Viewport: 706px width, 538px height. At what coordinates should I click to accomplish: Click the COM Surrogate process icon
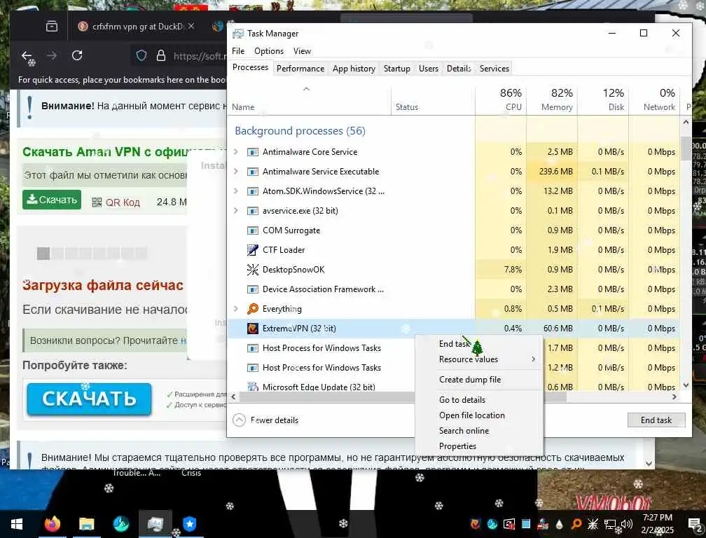[x=253, y=230]
